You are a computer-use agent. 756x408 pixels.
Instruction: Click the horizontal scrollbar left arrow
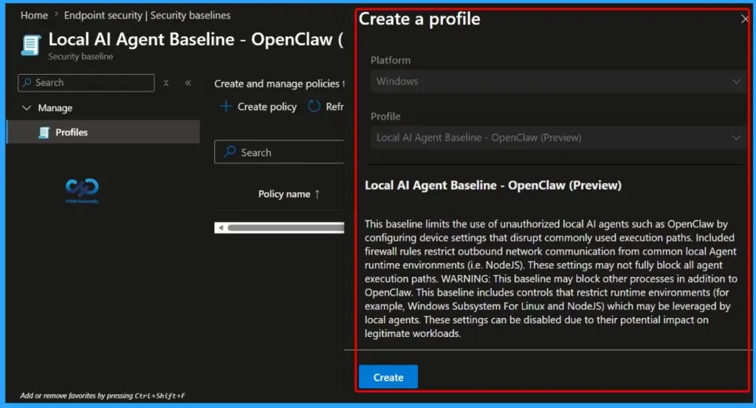click(x=221, y=228)
